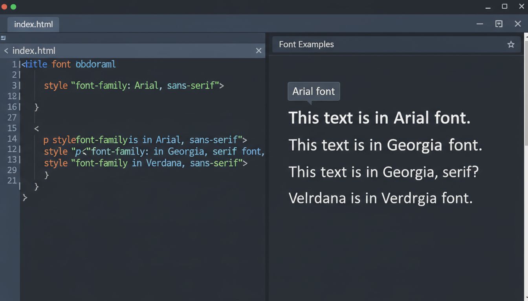Click the green traffic light window control
Viewport: 528px width, 301px height.
[x=13, y=7]
